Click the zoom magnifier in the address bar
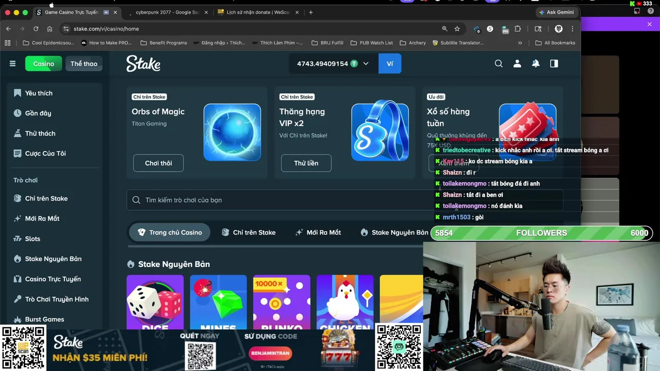Image resolution: width=660 pixels, height=371 pixels. coord(444,29)
